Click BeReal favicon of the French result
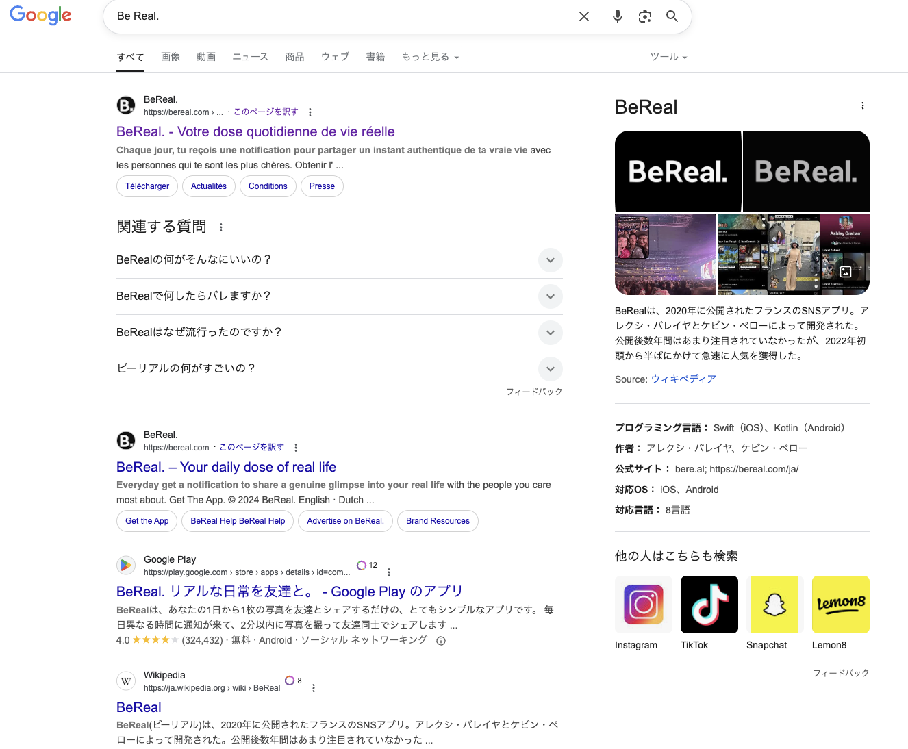Viewport: 908px width, 749px height. pos(126,105)
